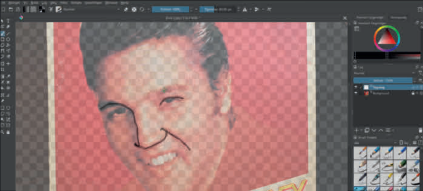
Task: Click the hue ring of color selector
Action: click(386, 26)
